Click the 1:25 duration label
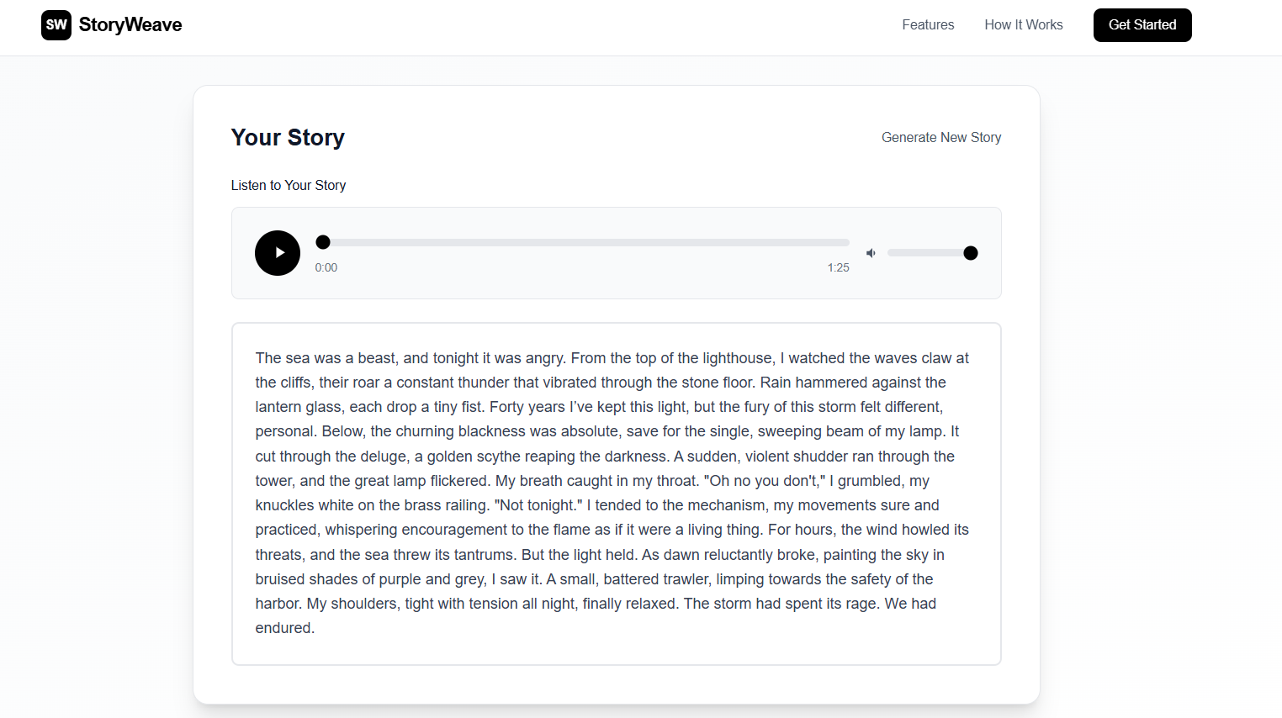The image size is (1282, 718). point(838,267)
